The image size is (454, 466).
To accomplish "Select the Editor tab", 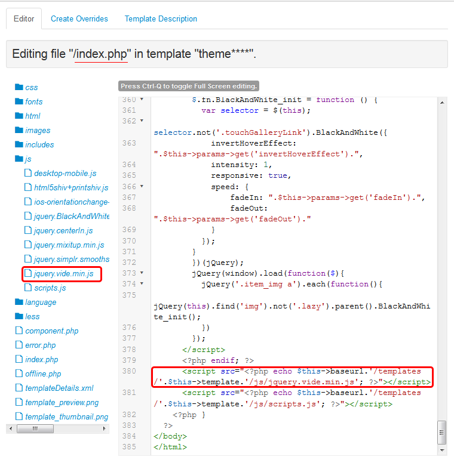I will pyautogui.click(x=24, y=18).
